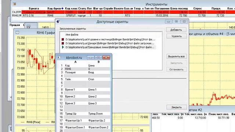Click stopped-state red square icon of '4 уровня' script
Viewport: 235px width, 132px height.
(x=63, y=39)
